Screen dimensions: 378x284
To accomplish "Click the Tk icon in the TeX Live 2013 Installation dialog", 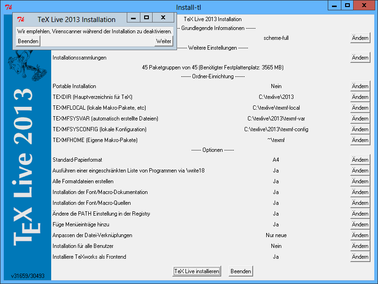I will [21, 19].
